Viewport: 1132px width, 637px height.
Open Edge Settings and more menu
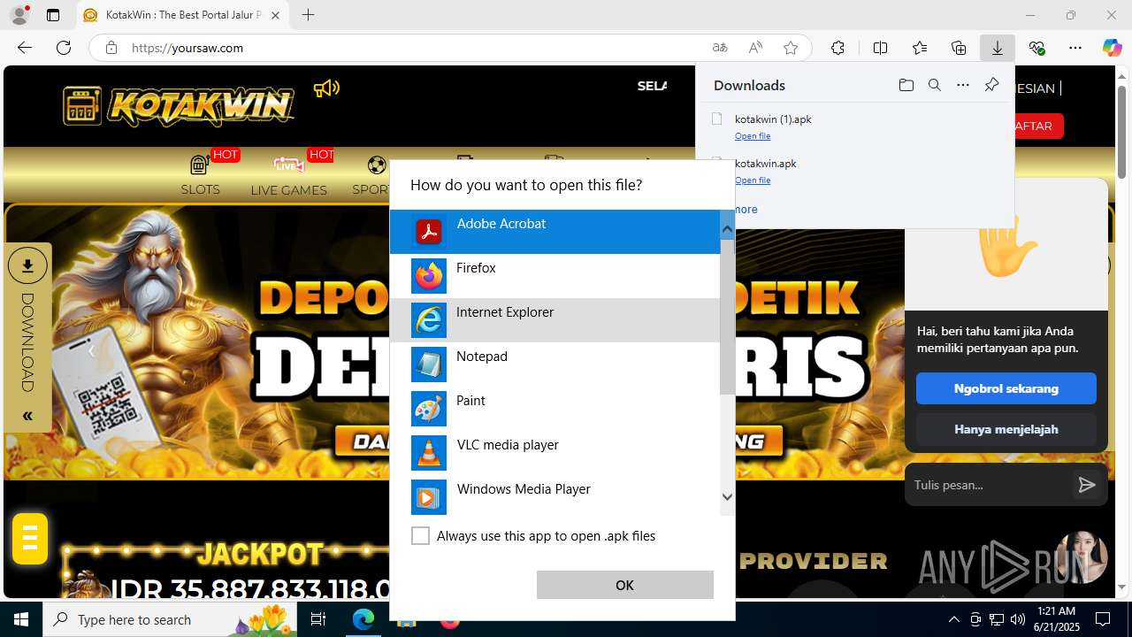(x=1075, y=48)
